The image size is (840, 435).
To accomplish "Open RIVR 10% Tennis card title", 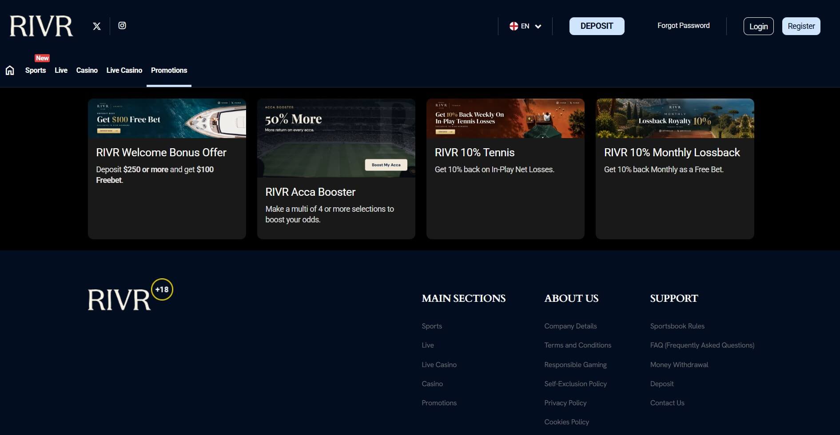I will coord(474,152).
